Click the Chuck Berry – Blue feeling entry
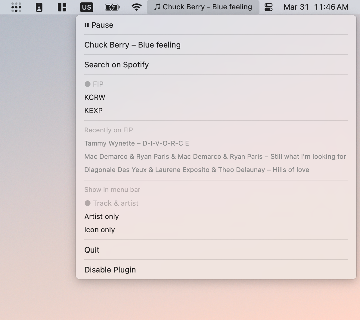Image resolution: width=360 pixels, height=320 pixels. coord(132,45)
